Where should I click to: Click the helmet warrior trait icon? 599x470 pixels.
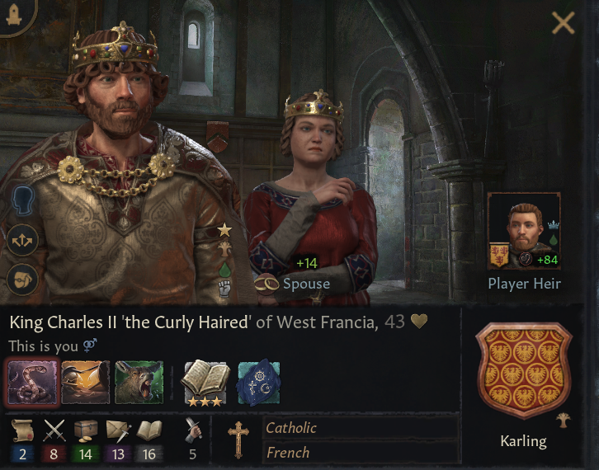tap(85, 383)
